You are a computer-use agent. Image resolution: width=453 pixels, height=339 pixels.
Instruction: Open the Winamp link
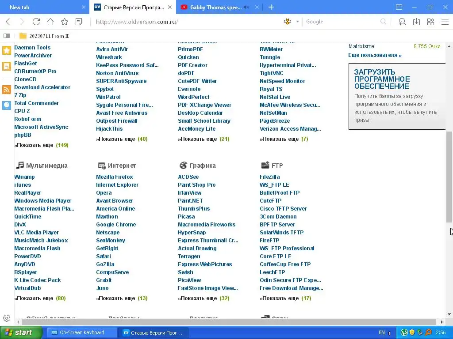[x=24, y=177]
